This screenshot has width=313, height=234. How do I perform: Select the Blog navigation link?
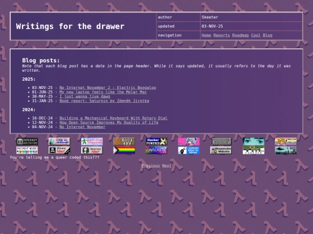click(x=267, y=35)
